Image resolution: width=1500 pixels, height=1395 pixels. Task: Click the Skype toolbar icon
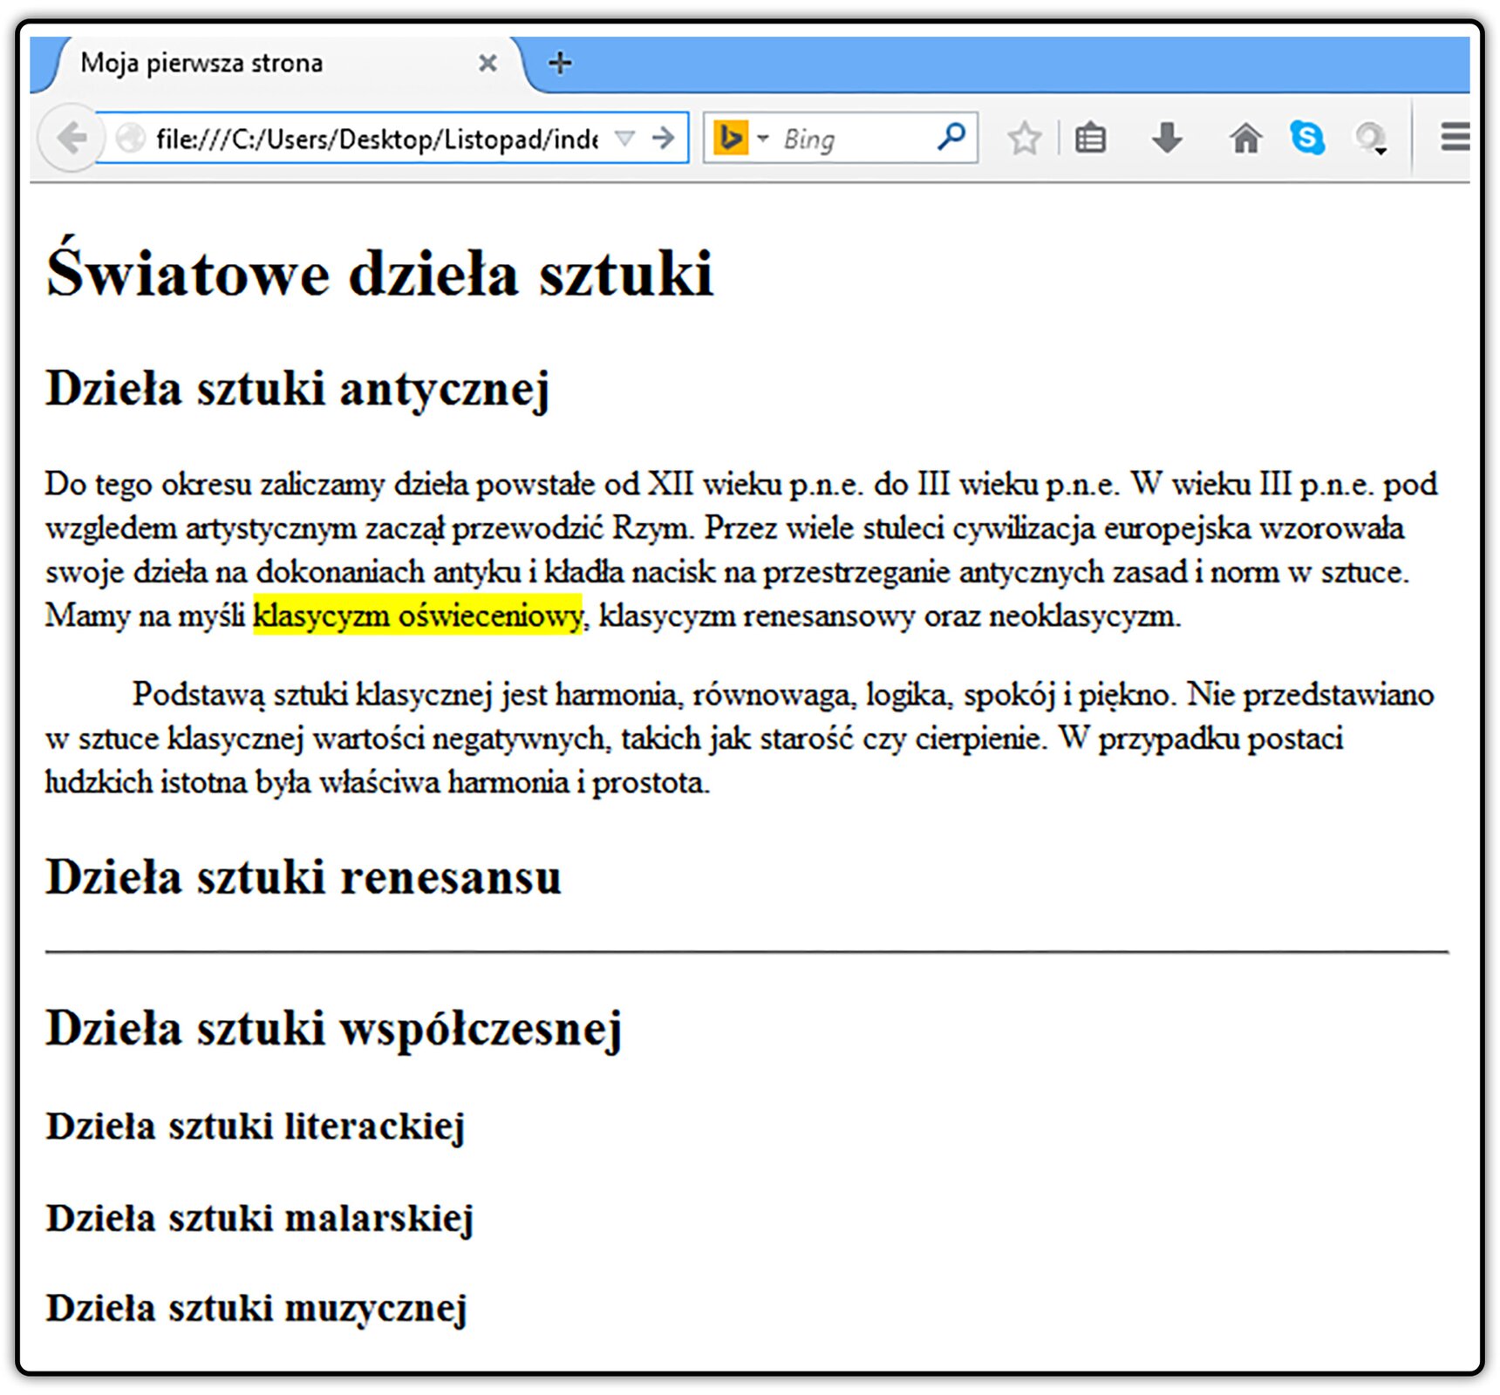pyautogui.click(x=1306, y=138)
